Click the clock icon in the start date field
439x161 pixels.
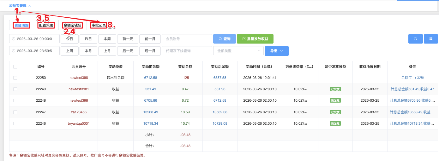(14, 39)
